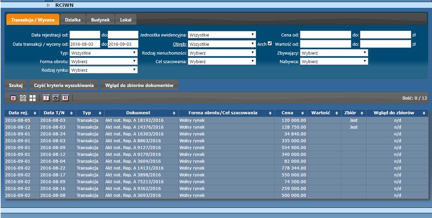432x218 pixels.
Task: Open the Rodzaj nieruchomości dropdown
Action: point(222,53)
